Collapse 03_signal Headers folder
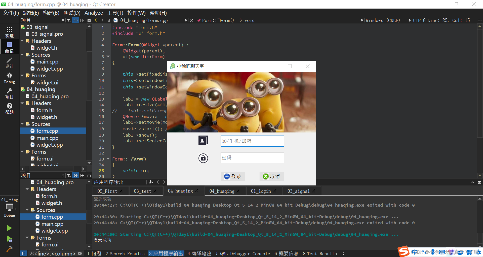The image size is (483, 257). 22,41
